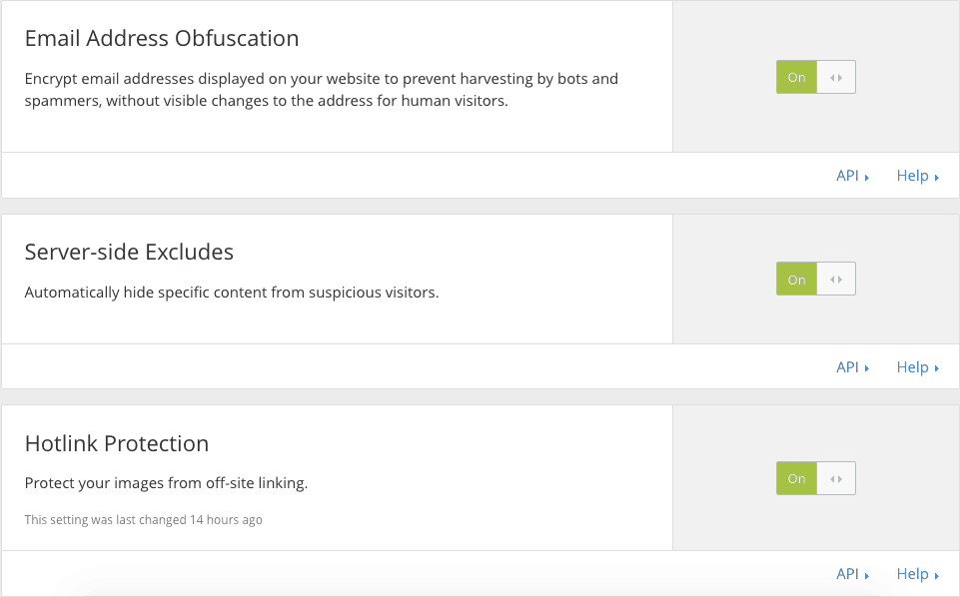Click the arrow handle on Server-side Excludes toggle
960x597 pixels.
pos(836,279)
